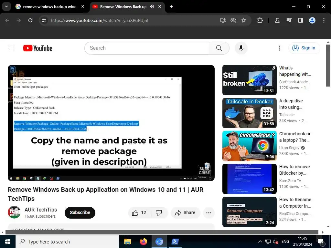Switch to the Google search results tab
Image resolution: width=331 pixels, height=248 pixels.
click(x=50, y=7)
